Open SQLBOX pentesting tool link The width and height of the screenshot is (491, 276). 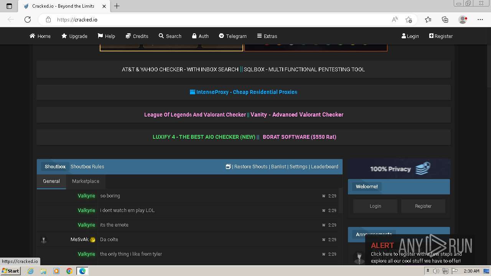coord(304,69)
